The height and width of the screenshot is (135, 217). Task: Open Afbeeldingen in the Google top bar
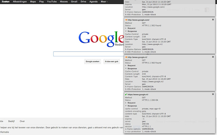(20, 2)
